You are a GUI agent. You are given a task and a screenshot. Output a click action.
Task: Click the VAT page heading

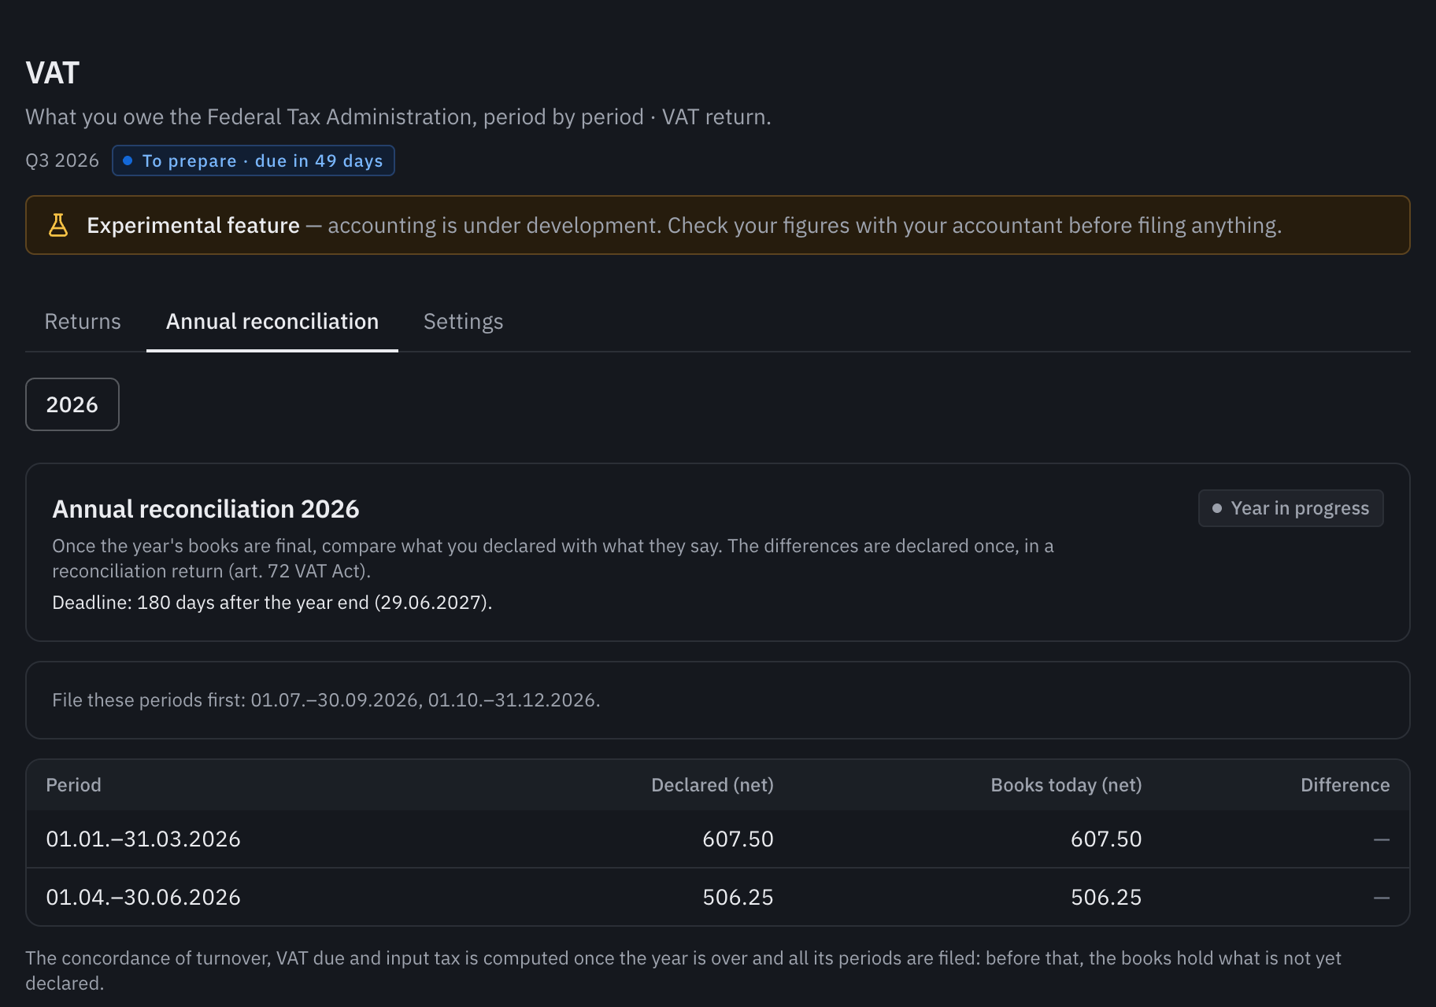click(53, 72)
